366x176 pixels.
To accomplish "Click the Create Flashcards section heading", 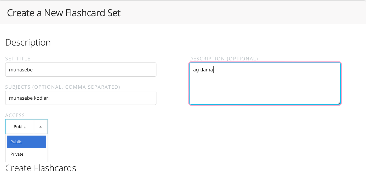I will 41,168.
